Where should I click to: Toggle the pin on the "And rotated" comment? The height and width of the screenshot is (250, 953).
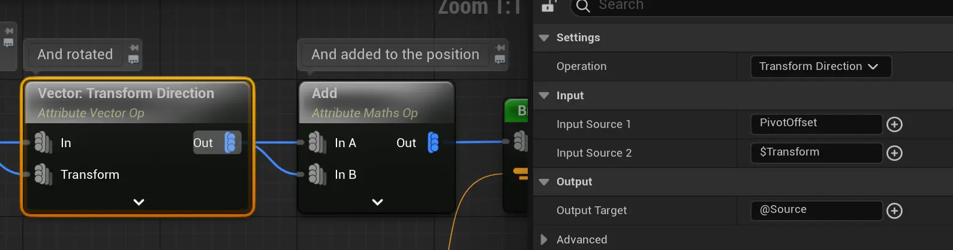click(x=134, y=48)
